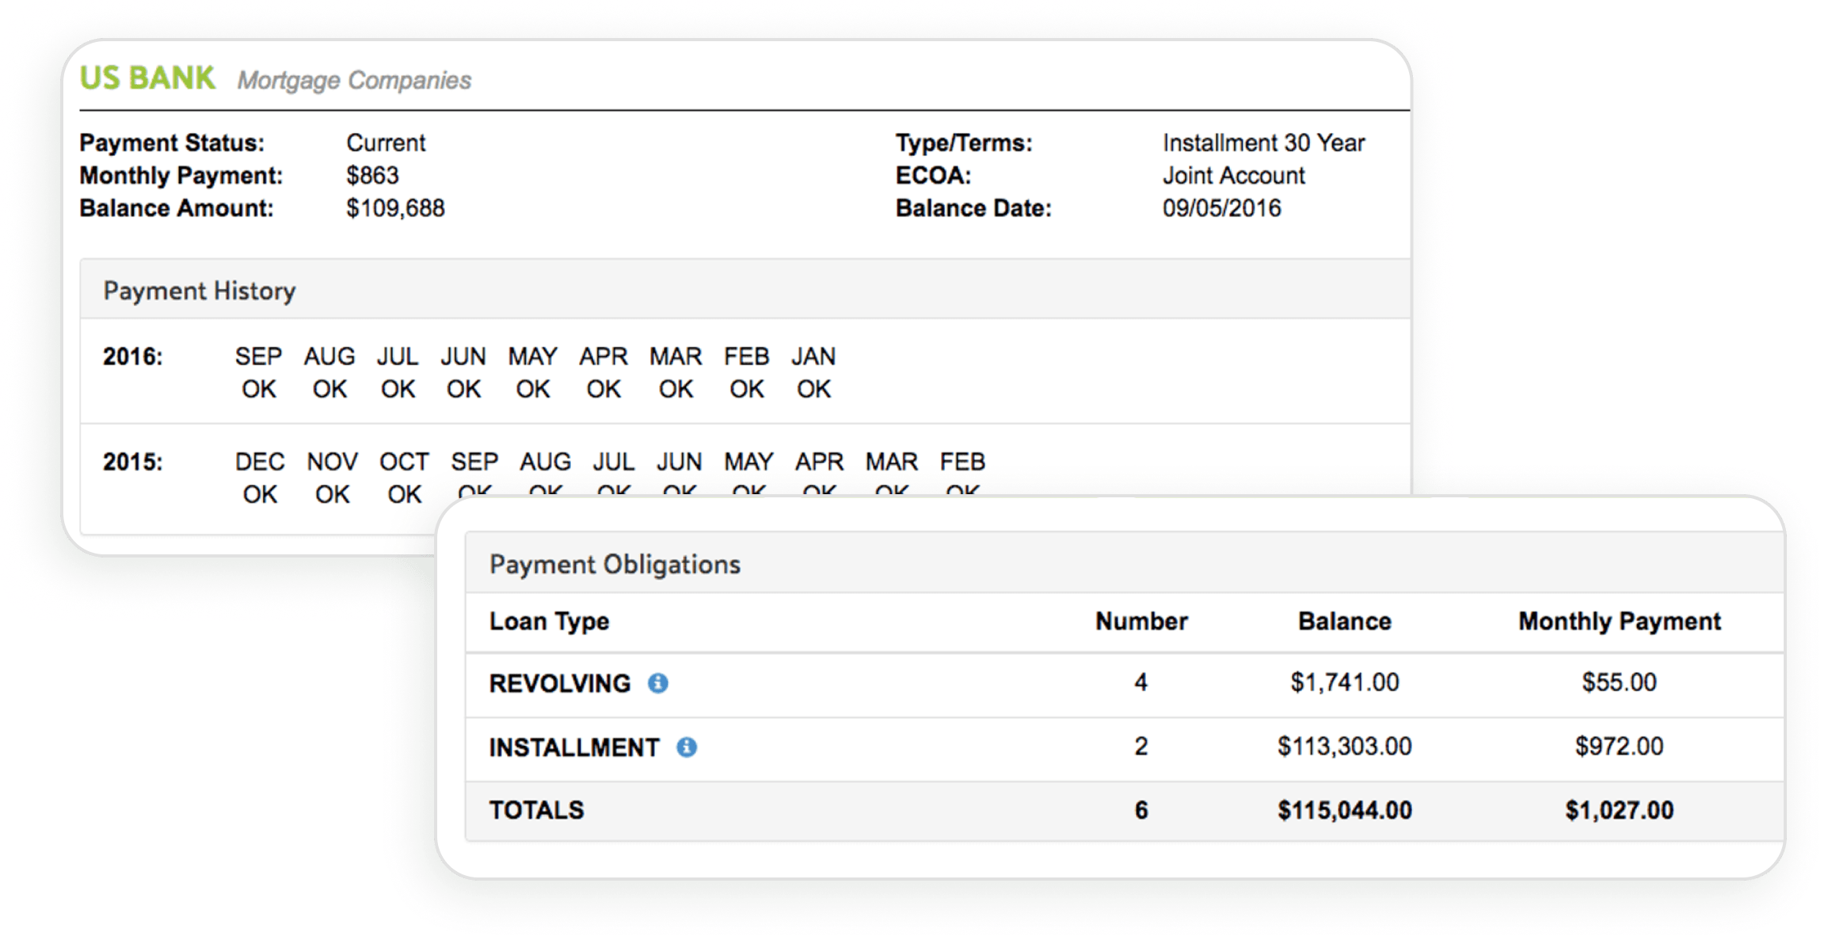Click the Balance column header
This screenshot has width=1828, height=944.
[x=1344, y=621]
